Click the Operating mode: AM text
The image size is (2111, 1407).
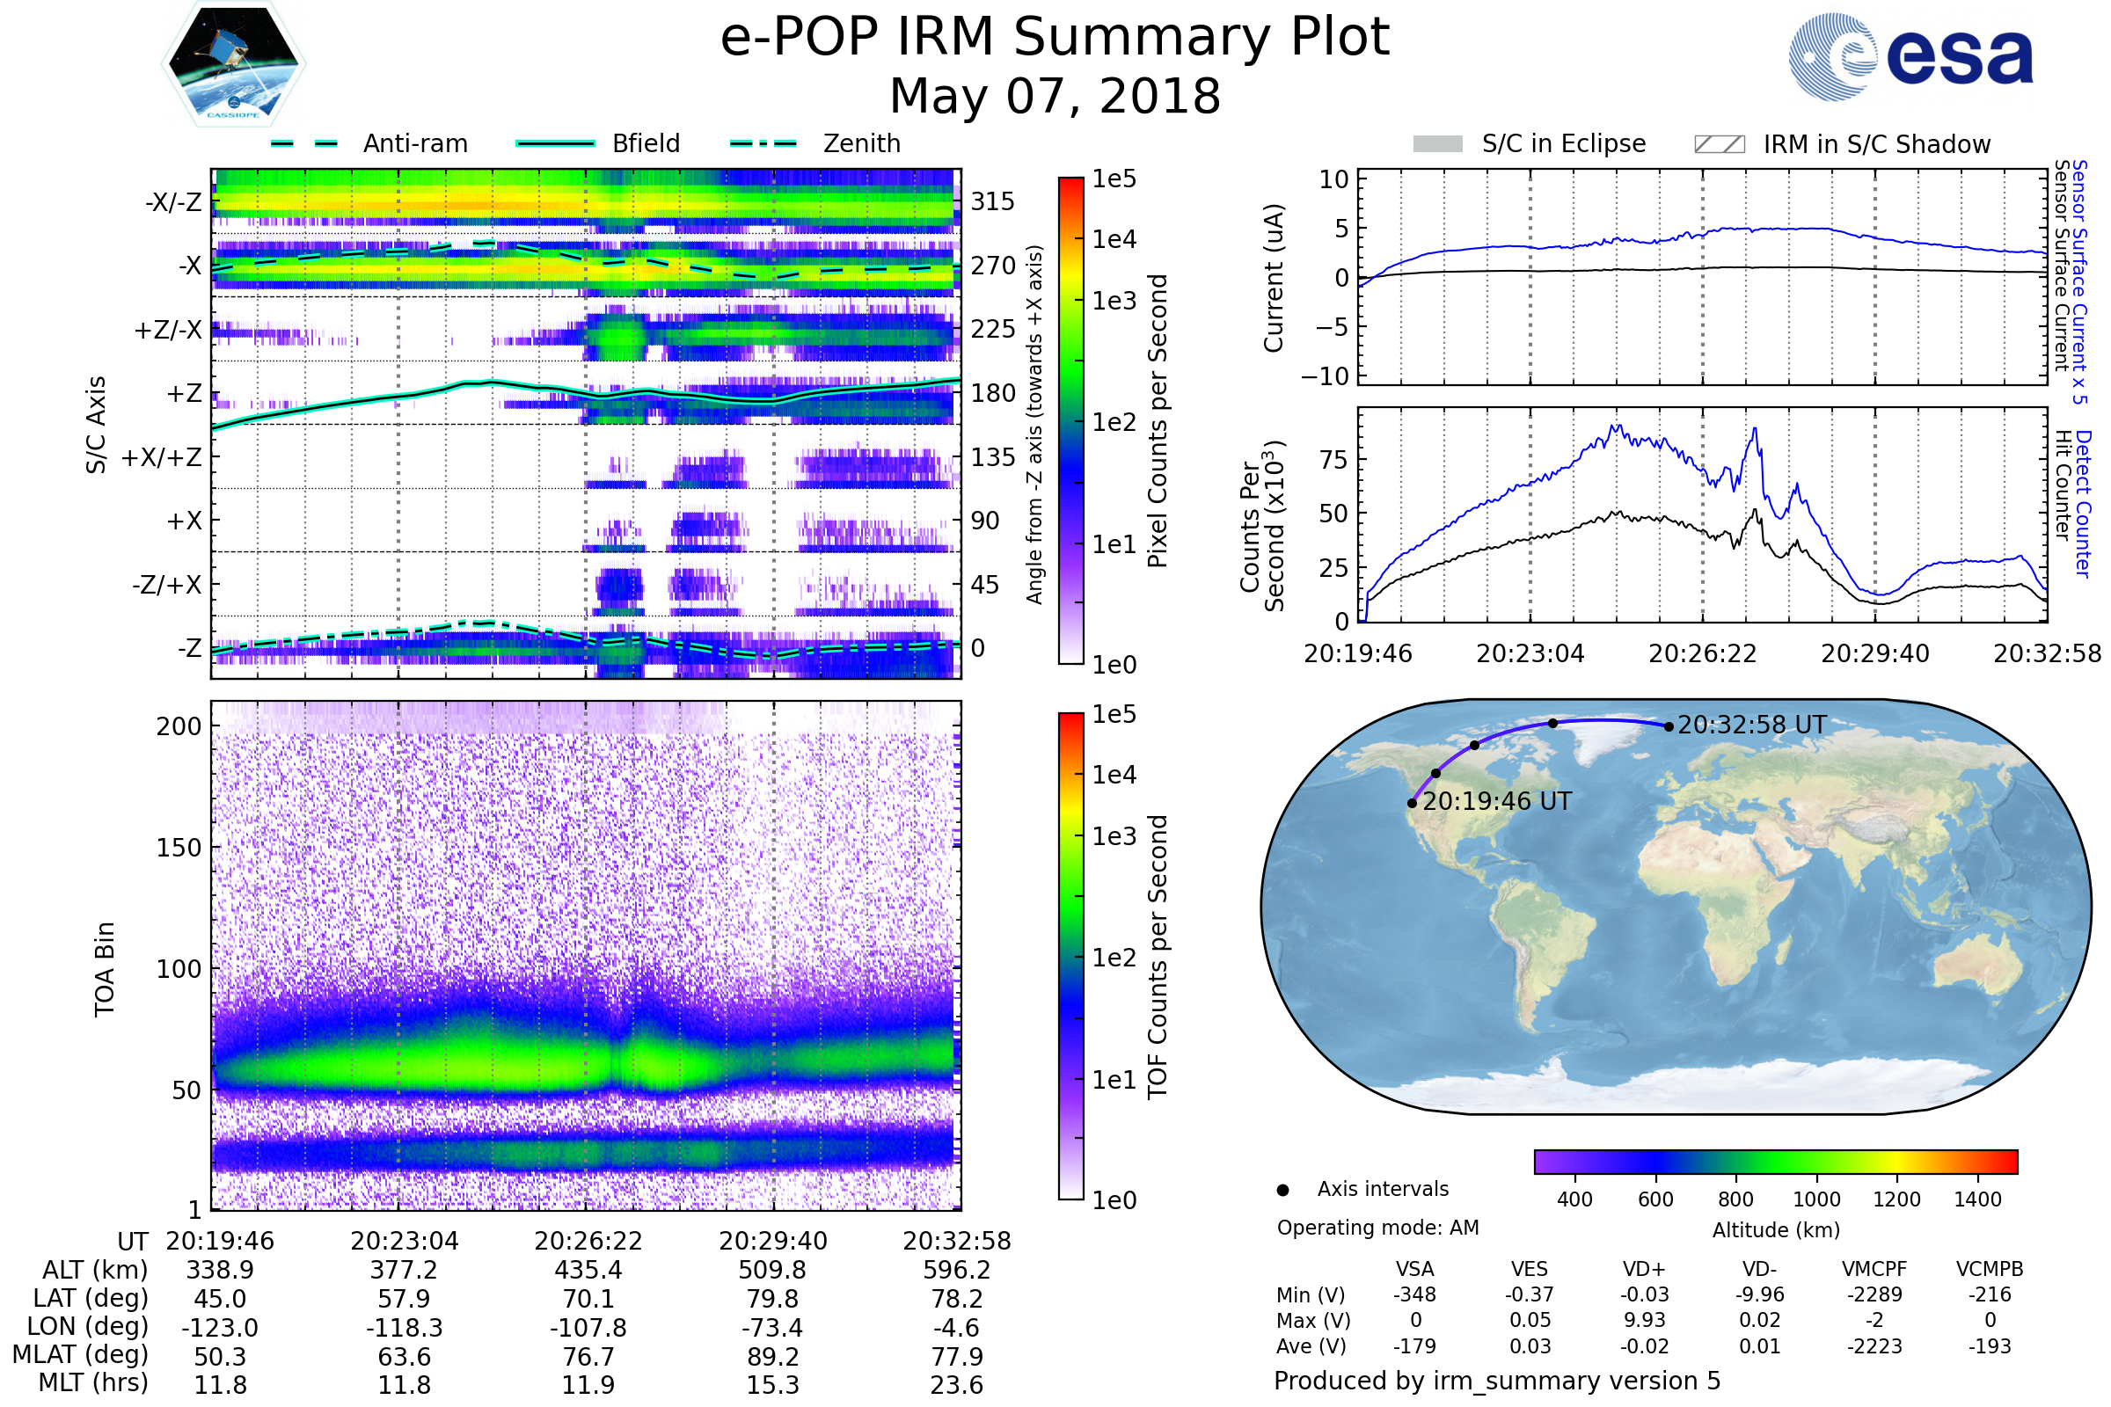click(x=1377, y=1228)
